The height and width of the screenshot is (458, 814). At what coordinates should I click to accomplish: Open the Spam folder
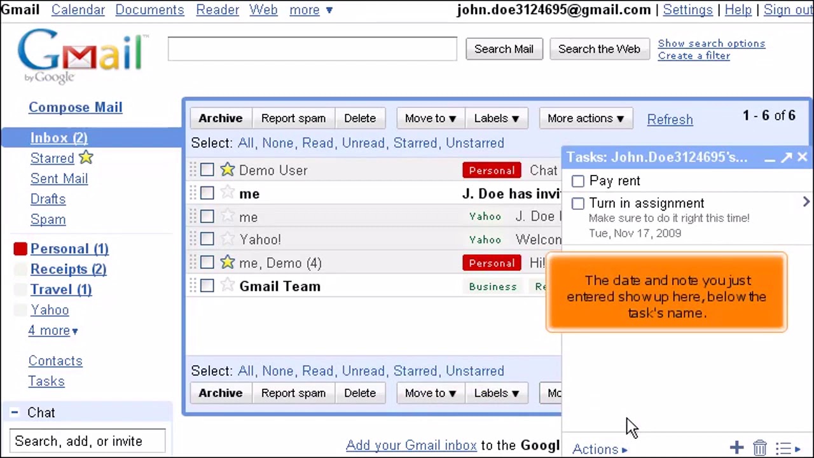point(48,219)
